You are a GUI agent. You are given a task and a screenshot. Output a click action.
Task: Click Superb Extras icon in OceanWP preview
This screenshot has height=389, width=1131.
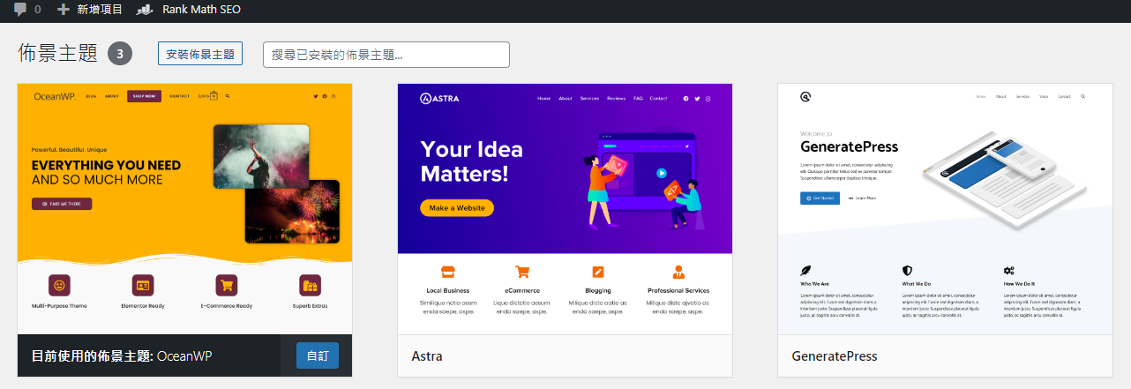[310, 286]
